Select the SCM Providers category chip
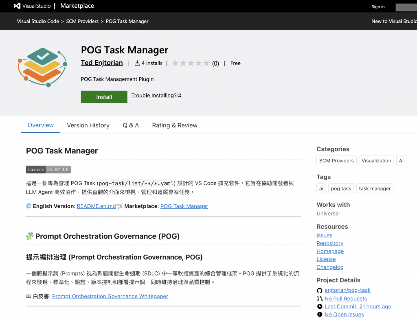 click(336, 161)
